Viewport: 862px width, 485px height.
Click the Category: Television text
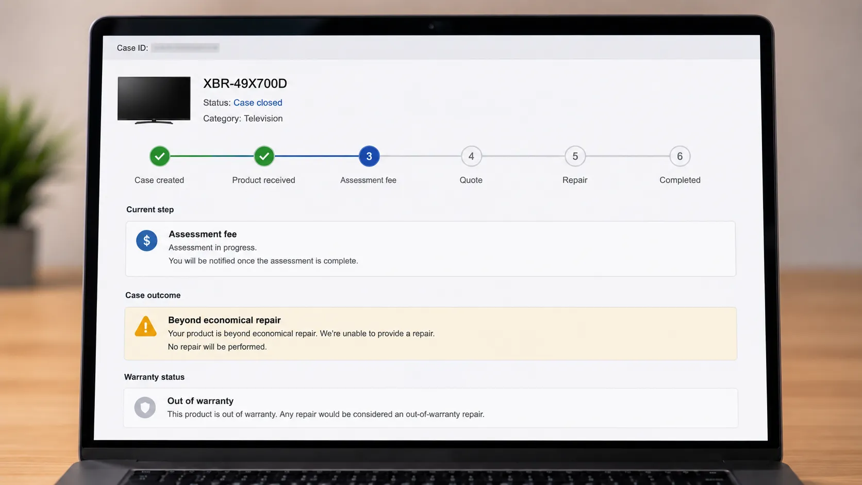point(243,119)
